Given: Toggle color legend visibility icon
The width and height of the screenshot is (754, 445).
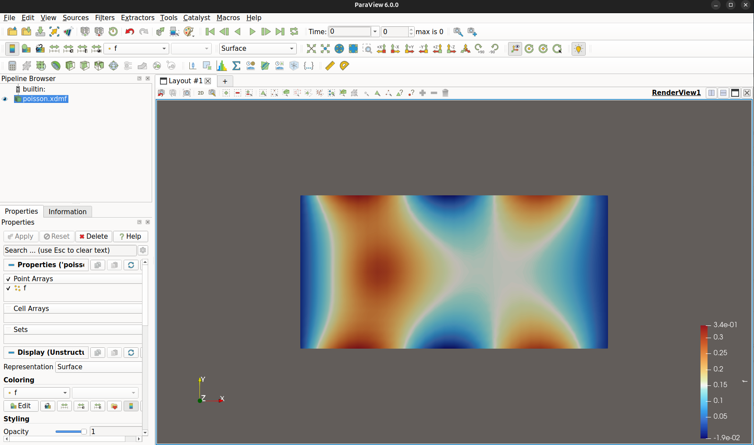Looking at the screenshot, I should (12, 49).
